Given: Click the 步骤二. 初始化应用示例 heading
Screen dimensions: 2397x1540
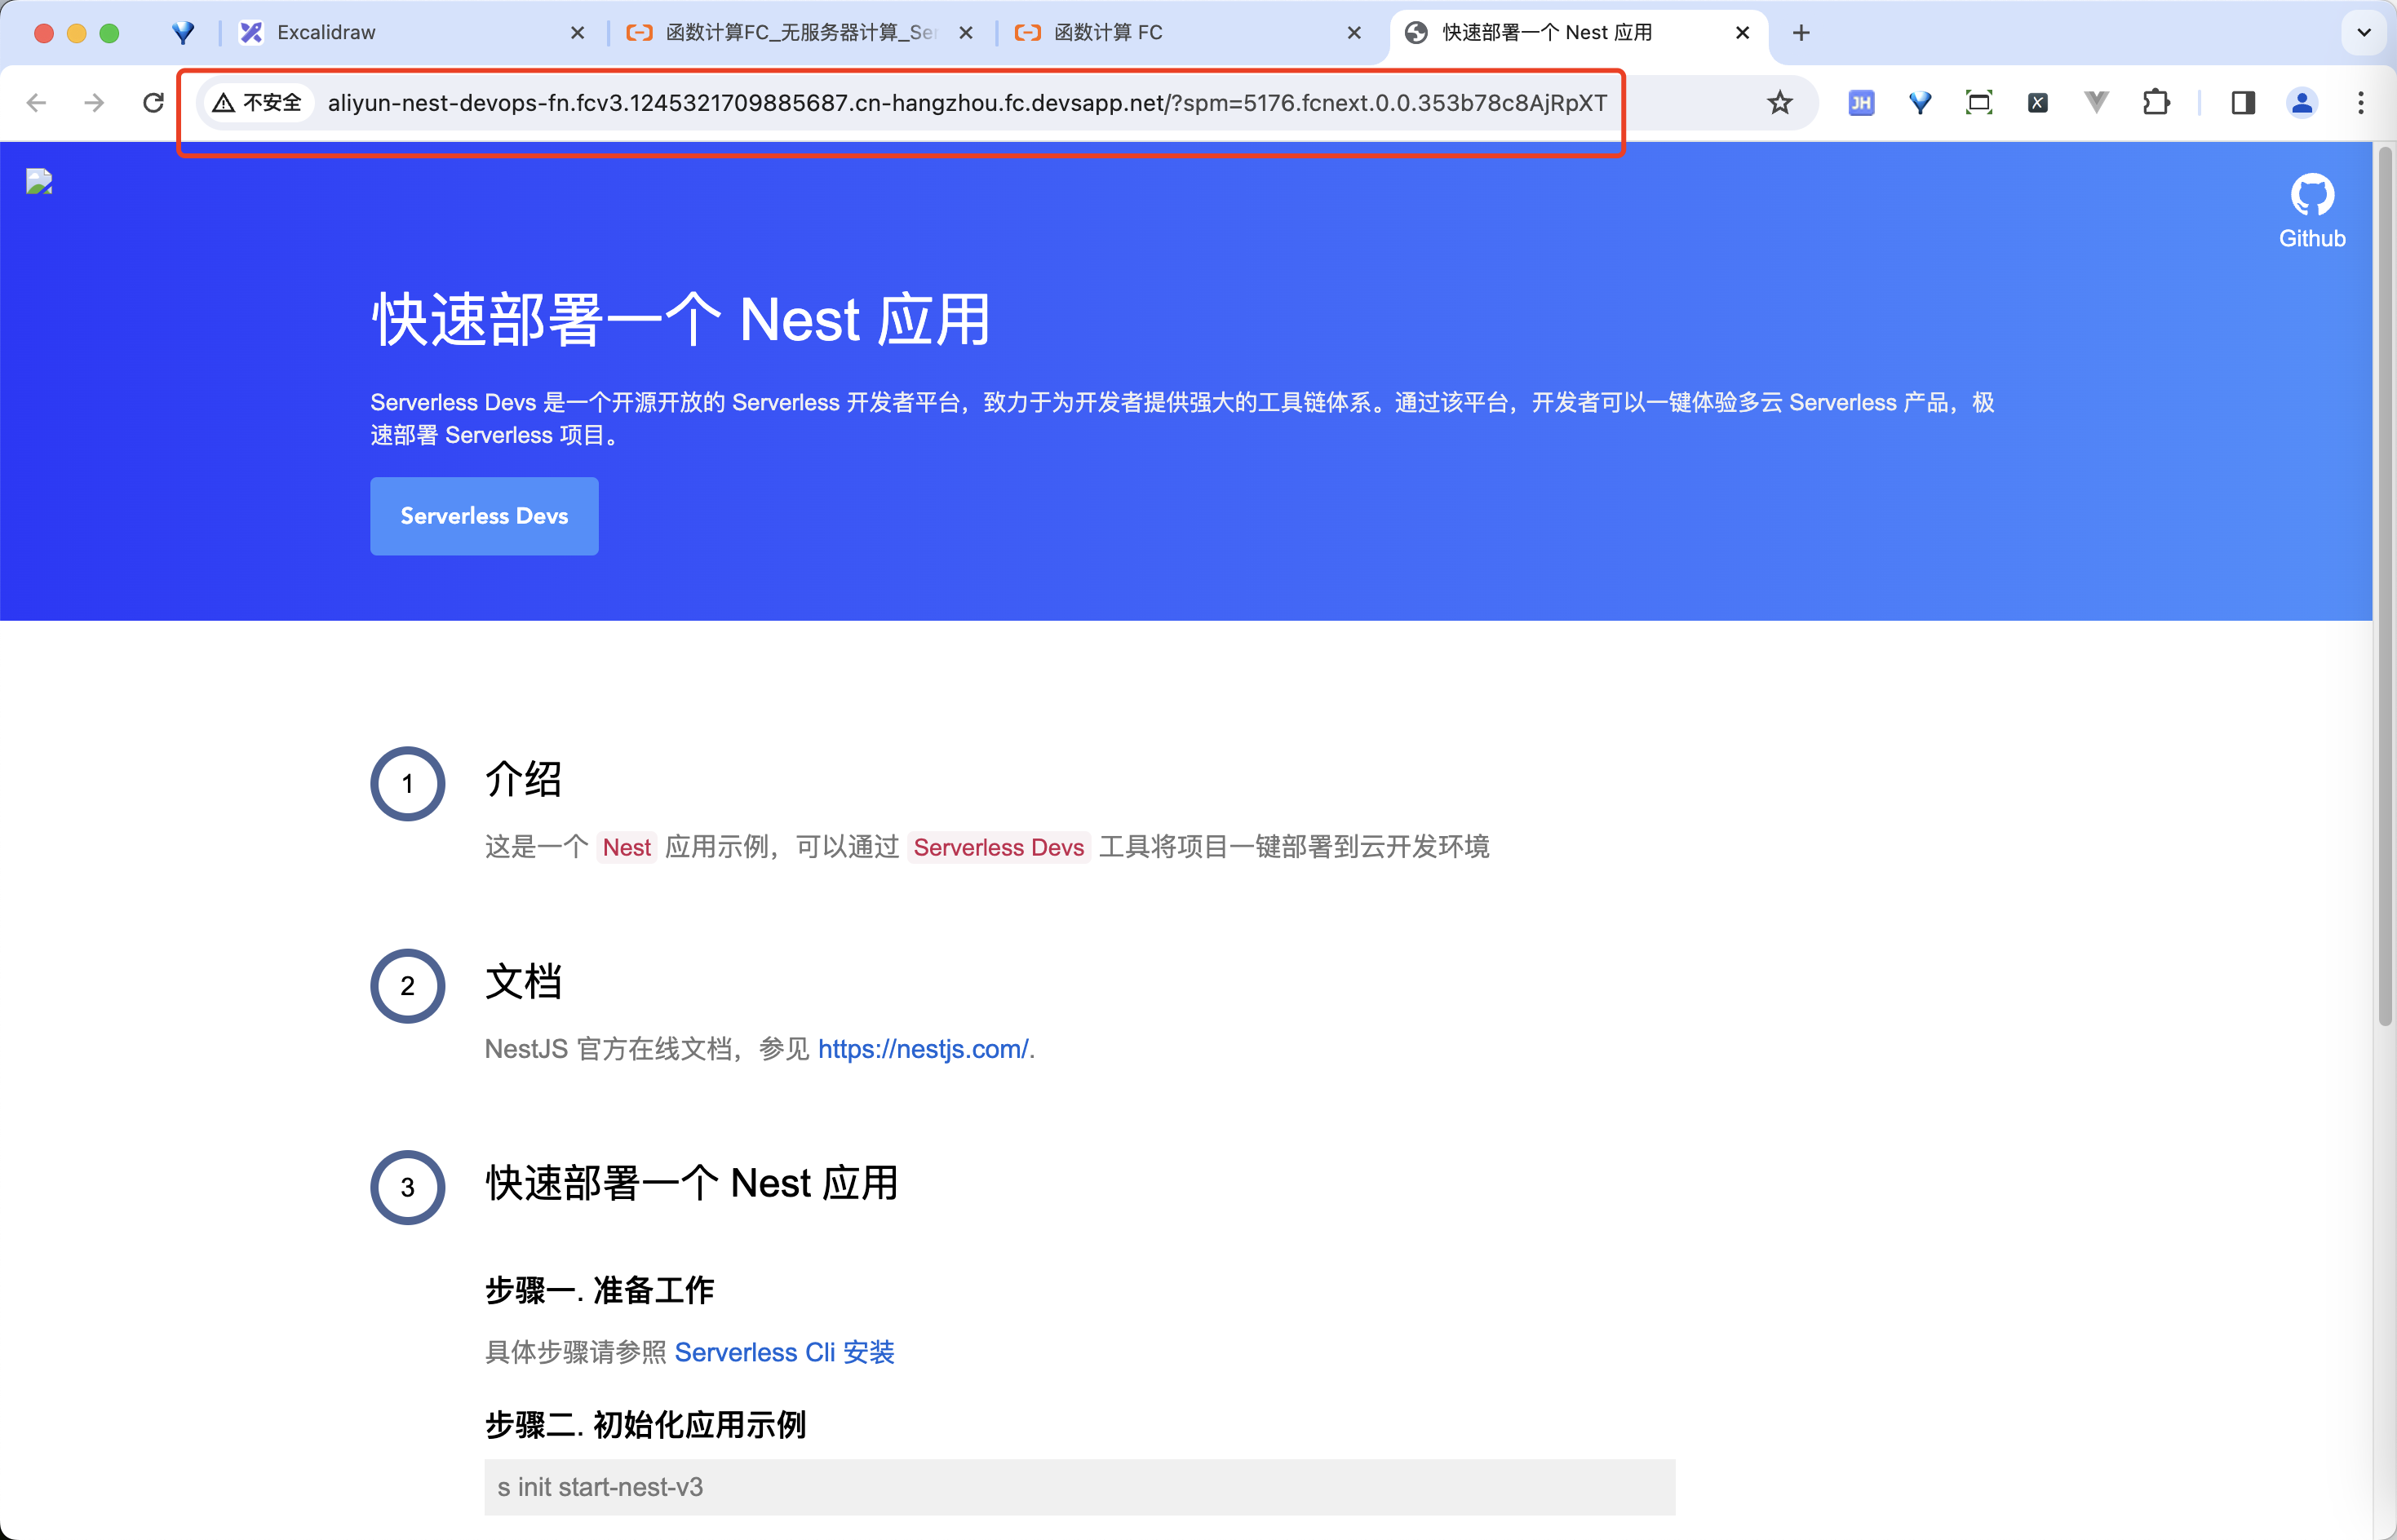Looking at the screenshot, I should pyautogui.click(x=645, y=1424).
